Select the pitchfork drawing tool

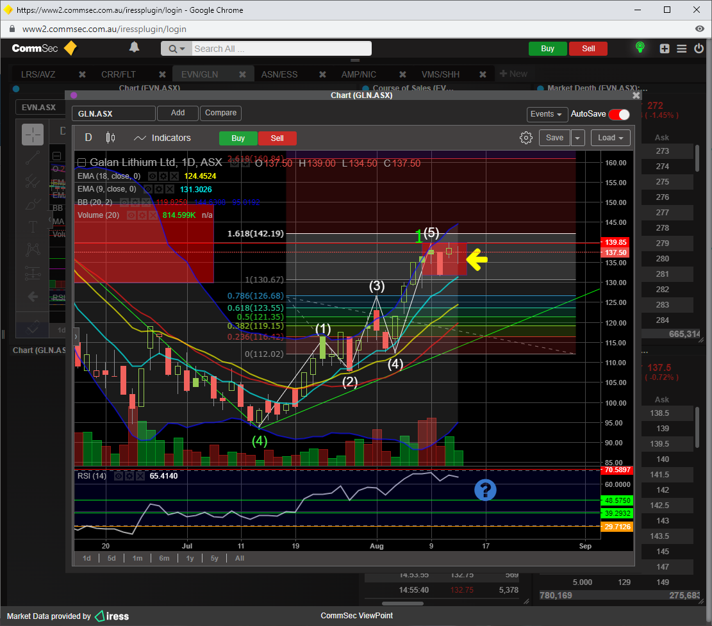[33, 181]
